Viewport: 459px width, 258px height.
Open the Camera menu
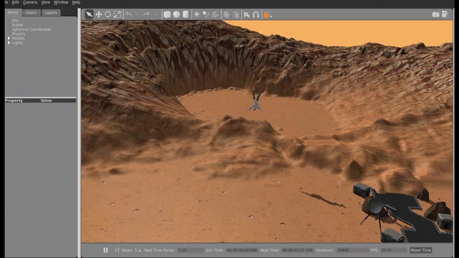tap(30, 2)
